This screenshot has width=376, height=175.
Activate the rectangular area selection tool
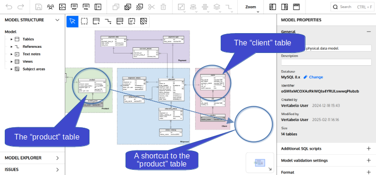pos(84,21)
